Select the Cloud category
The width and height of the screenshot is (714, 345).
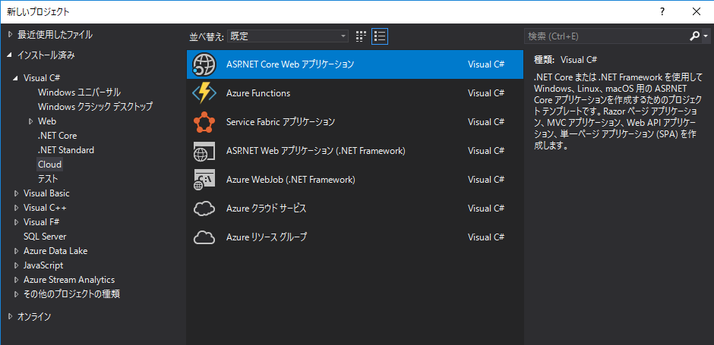[x=49, y=165]
